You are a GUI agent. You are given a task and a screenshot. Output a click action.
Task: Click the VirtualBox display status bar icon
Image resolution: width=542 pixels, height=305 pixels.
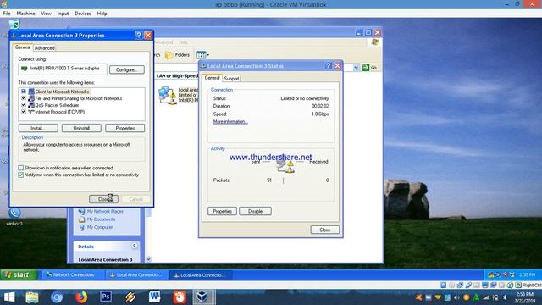485,285
